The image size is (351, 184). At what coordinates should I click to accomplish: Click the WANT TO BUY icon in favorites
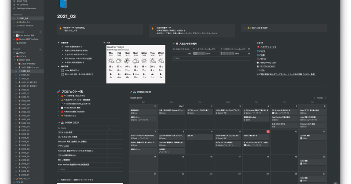[x=18, y=26]
